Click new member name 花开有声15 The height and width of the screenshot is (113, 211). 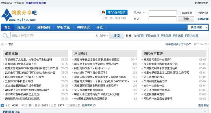pos(89,105)
